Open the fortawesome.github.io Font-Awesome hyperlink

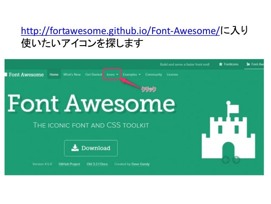tap(120, 31)
